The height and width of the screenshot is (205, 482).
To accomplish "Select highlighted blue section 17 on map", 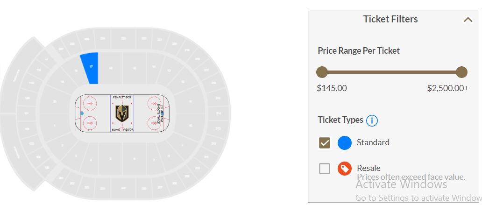I will pos(91,67).
